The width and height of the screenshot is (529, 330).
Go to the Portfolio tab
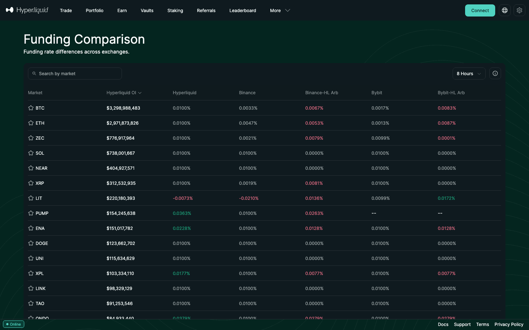[94, 10]
